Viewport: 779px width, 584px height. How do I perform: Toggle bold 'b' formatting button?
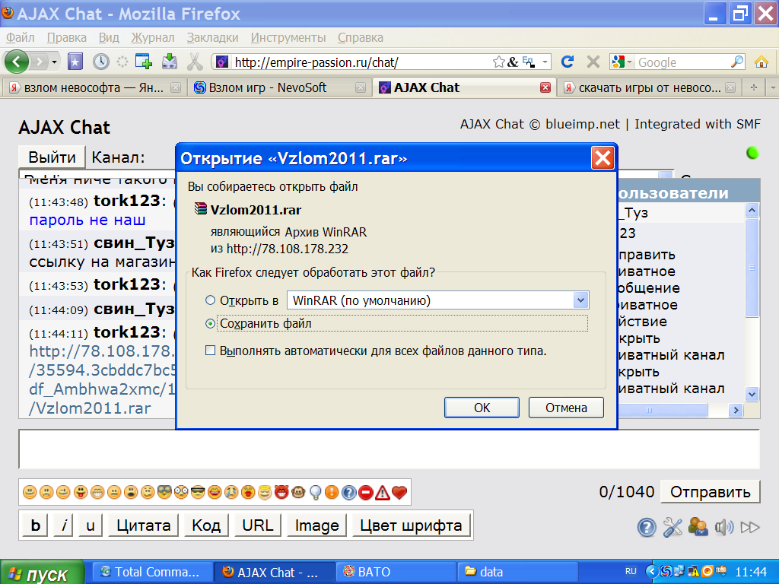(x=36, y=525)
